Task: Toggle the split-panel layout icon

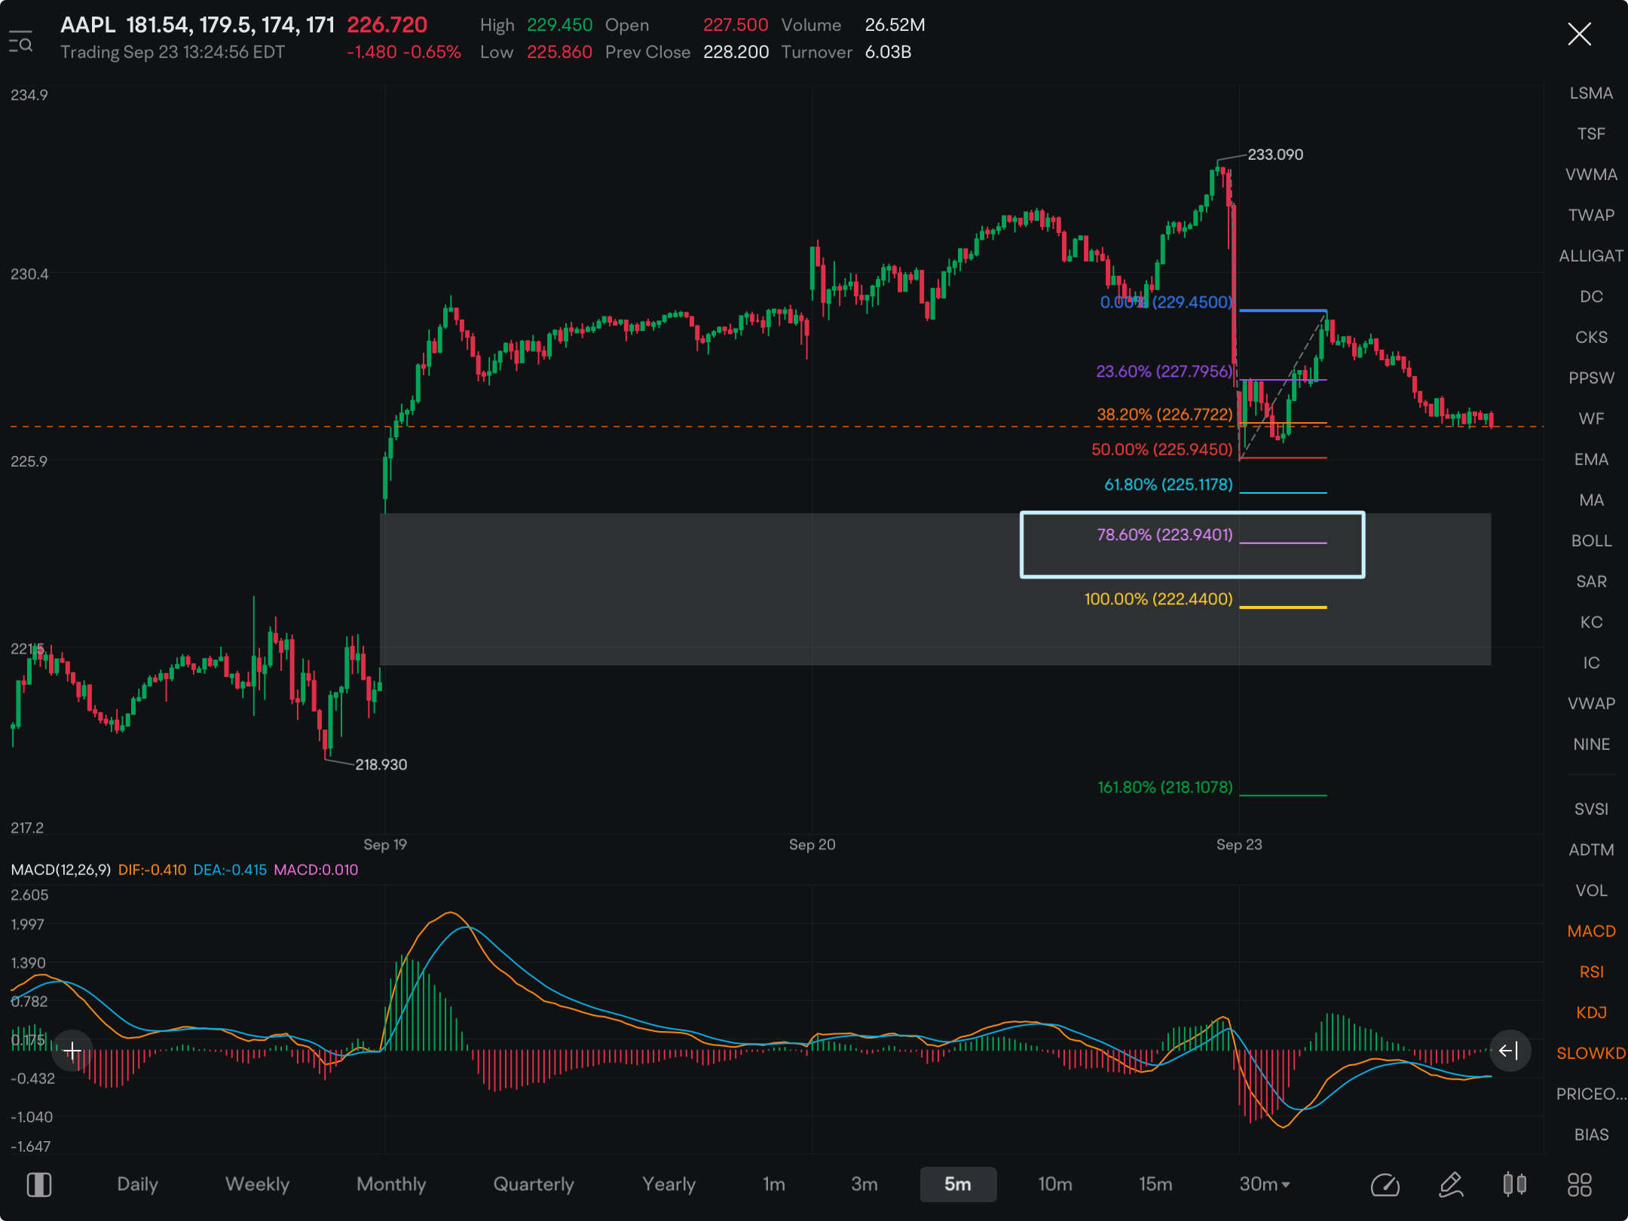Action: pyautogui.click(x=39, y=1184)
